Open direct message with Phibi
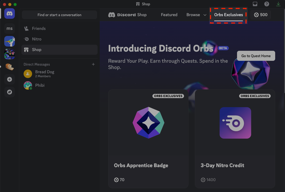Image resolution: width=285 pixels, height=192 pixels. pos(40,85)
